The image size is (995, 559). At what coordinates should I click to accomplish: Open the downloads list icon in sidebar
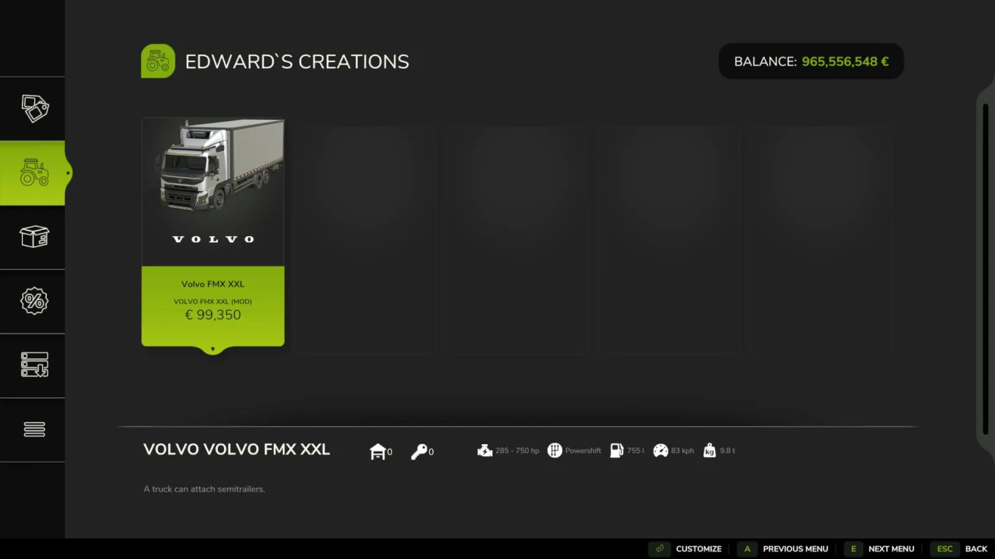(34, 365)
